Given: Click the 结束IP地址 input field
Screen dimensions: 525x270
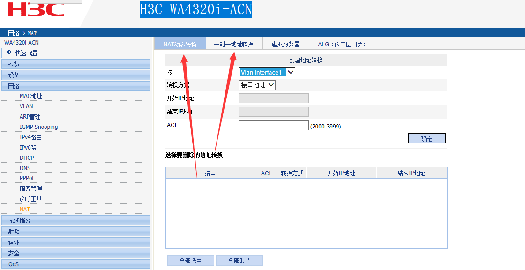Looking at the screenshot, I should point(274,112).
